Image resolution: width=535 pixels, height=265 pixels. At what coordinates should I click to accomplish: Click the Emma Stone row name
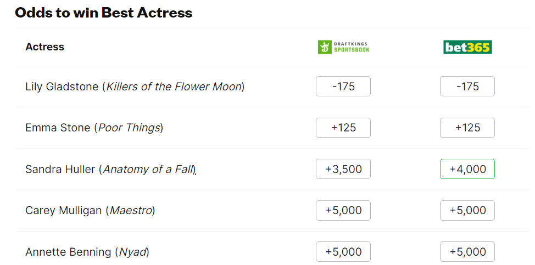(x=58, y=128)
